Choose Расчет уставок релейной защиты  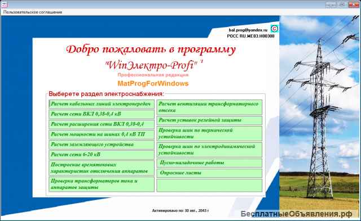pos(209,120)
